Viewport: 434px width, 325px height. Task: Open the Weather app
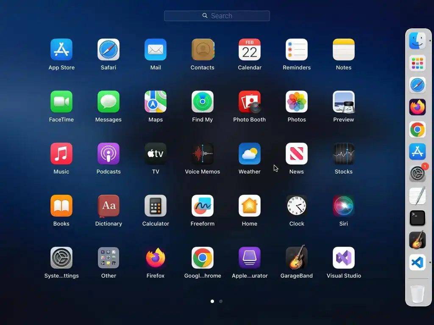pos(250,154)
